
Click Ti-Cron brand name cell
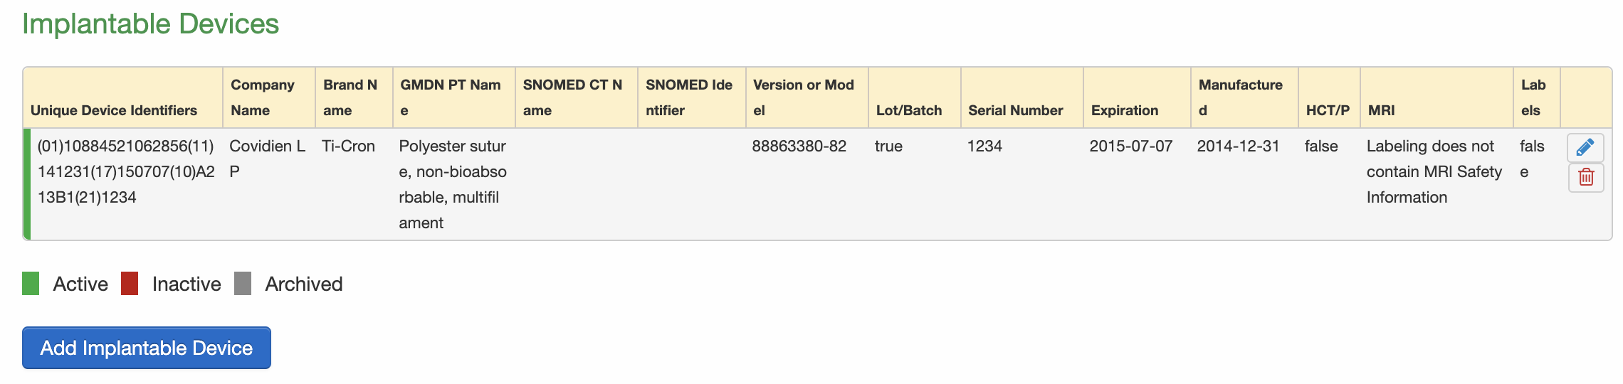pos(348,146)
